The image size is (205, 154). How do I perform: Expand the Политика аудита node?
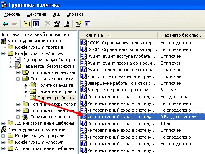pos(25,85)
